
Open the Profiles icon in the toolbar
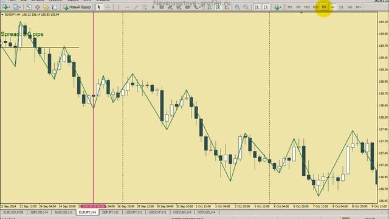(15, 7)
